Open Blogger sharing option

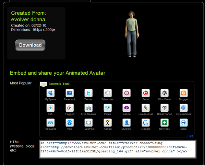183,93
